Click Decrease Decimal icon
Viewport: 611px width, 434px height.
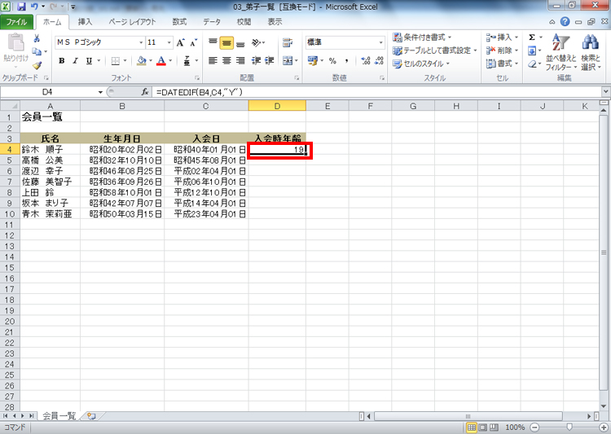pos(379,61)
